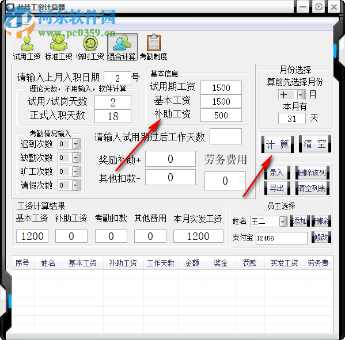Click the 上月入职日期 input box
The height and width of the screenshot is (340, 345).
[x=117, y=78]
